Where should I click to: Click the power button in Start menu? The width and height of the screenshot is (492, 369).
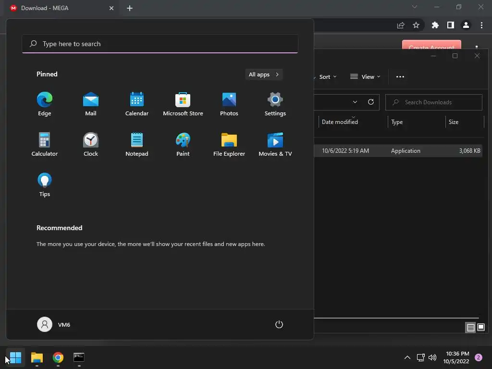pyautogui.click(x=279, y=324)
